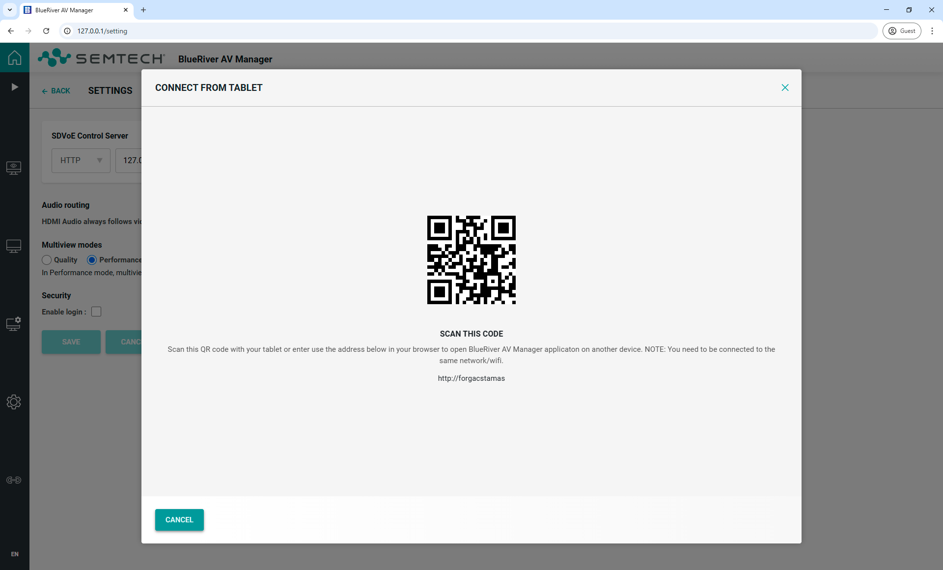Viewport: 943px width, 570px height.
Task: Open the EN language selector
Action: click(x=15, y=554)
